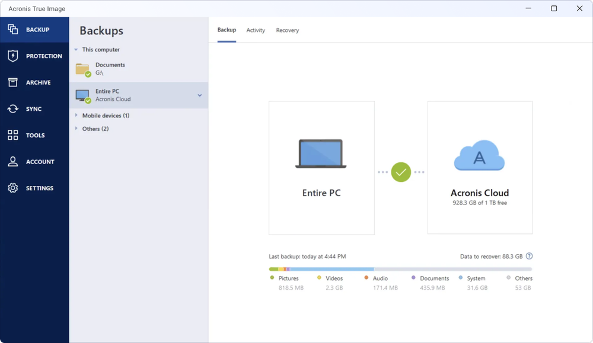Select the Backup icon in the sidebar

click(12, 28)
